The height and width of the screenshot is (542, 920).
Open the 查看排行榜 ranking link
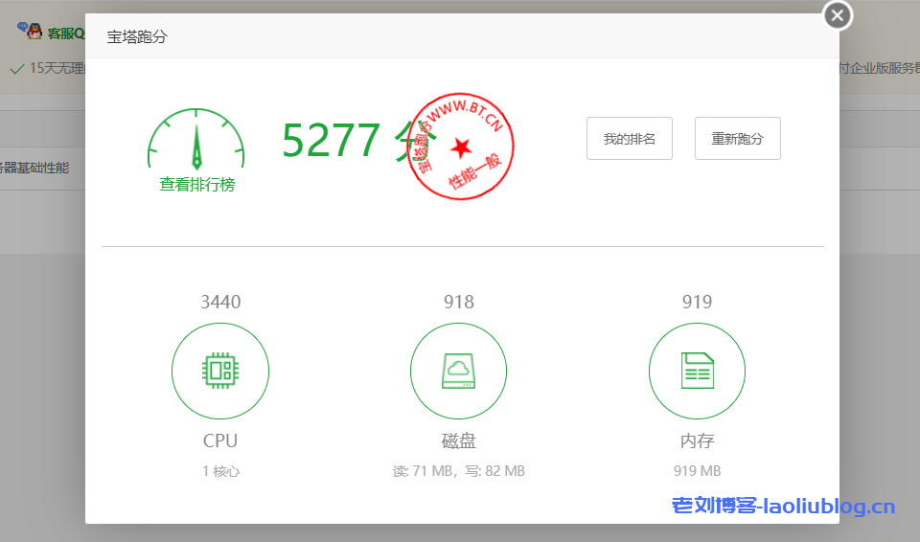pyautogui.click(x=197, y=185)
